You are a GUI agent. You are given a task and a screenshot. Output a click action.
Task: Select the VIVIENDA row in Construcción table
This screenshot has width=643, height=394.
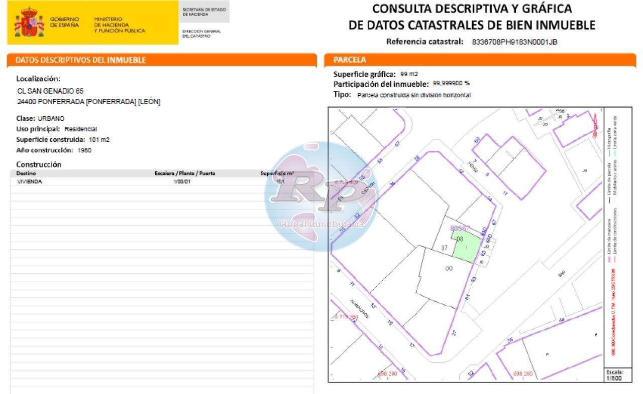pos(30,181)
